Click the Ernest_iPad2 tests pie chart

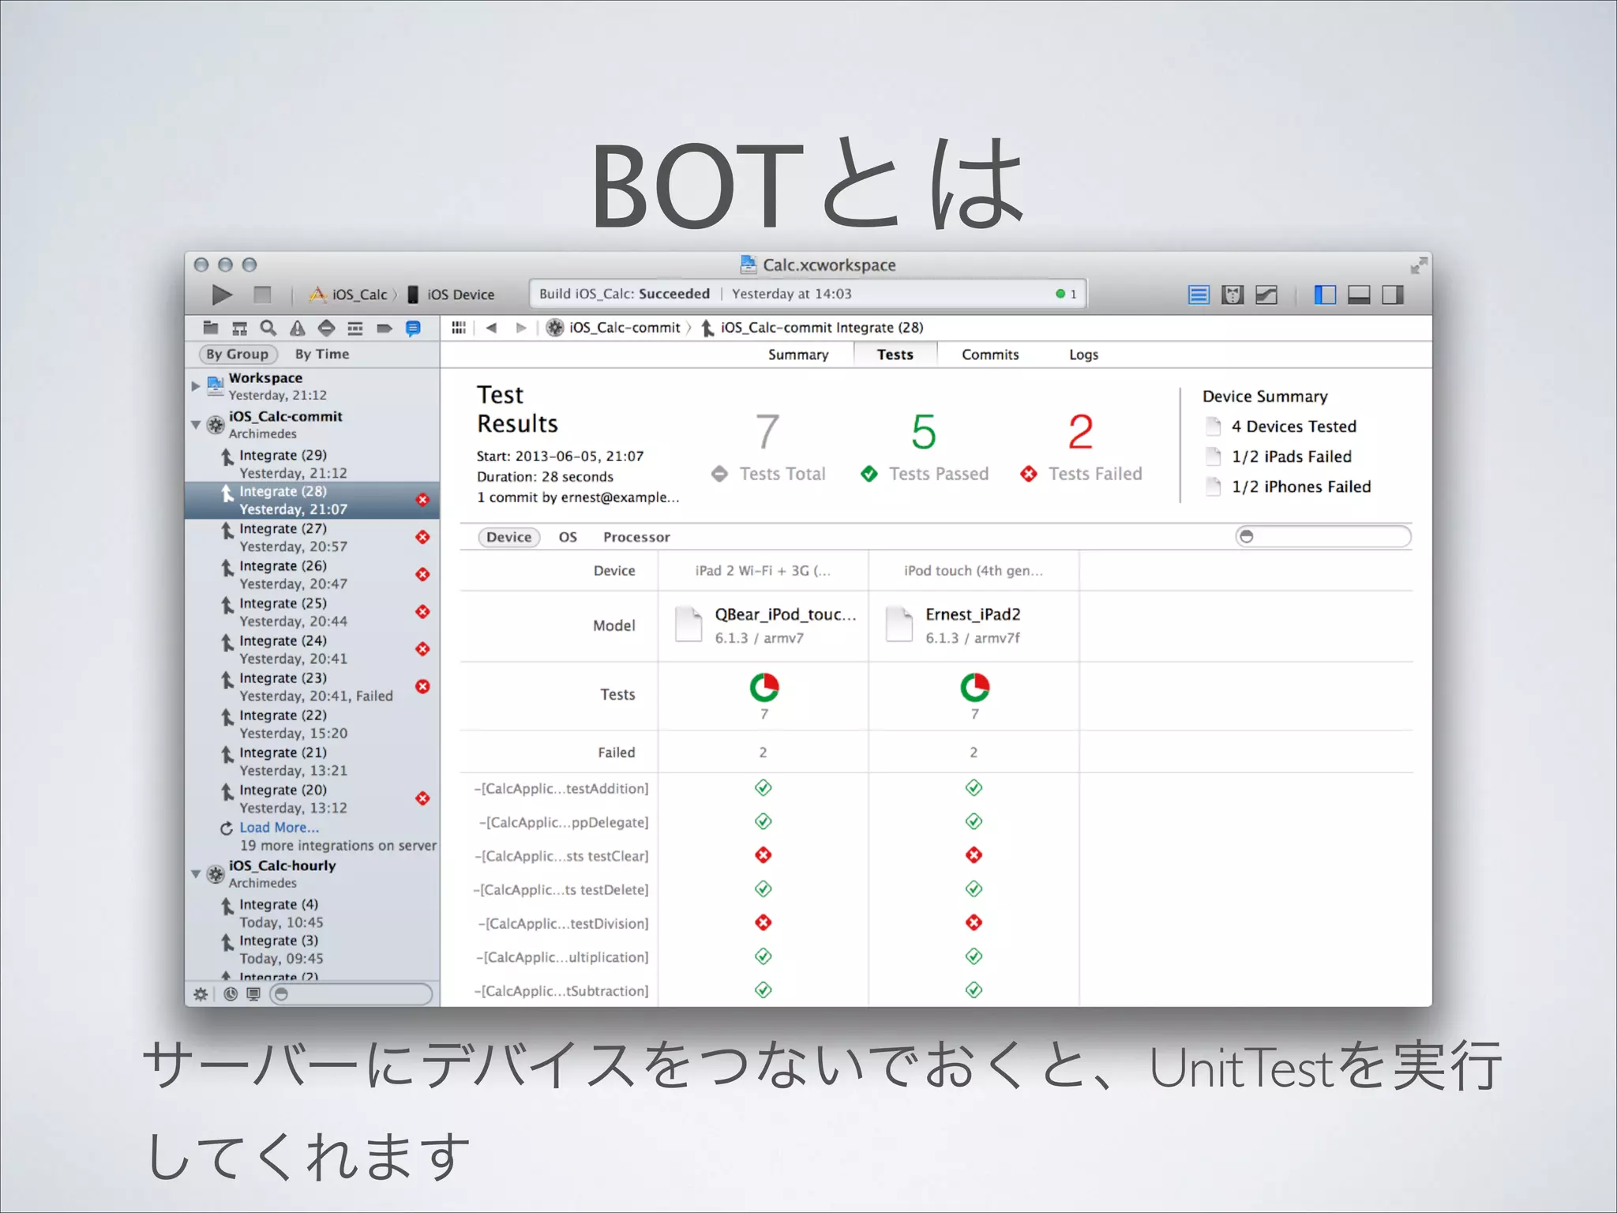tap(975, 688)
